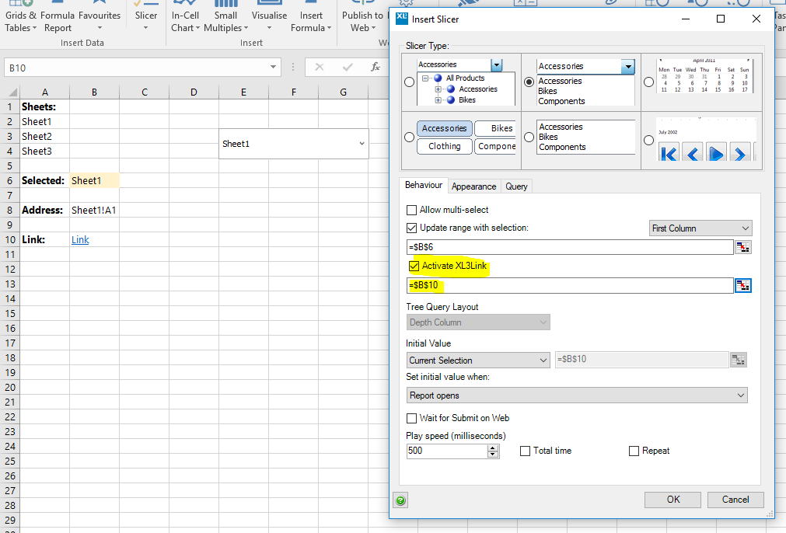
Task: Tick the Wait for Submit on Web checkbox
Action: (412, 419)
